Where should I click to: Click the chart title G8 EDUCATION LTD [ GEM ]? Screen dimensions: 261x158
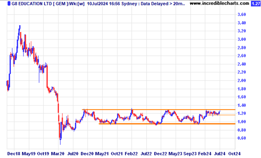click(x=39, y=3)
